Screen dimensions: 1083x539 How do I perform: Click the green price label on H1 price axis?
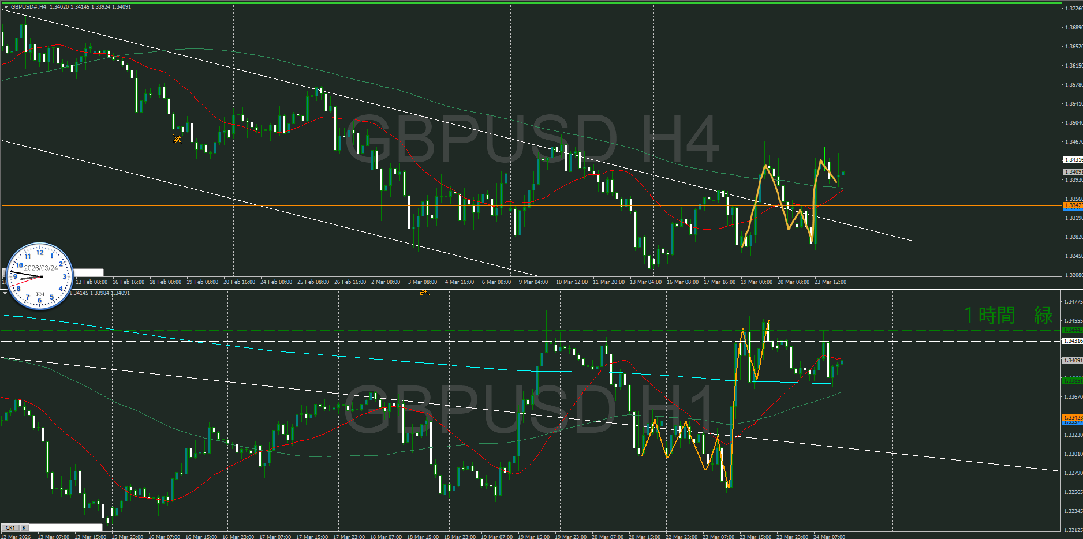click(1073, 330)
